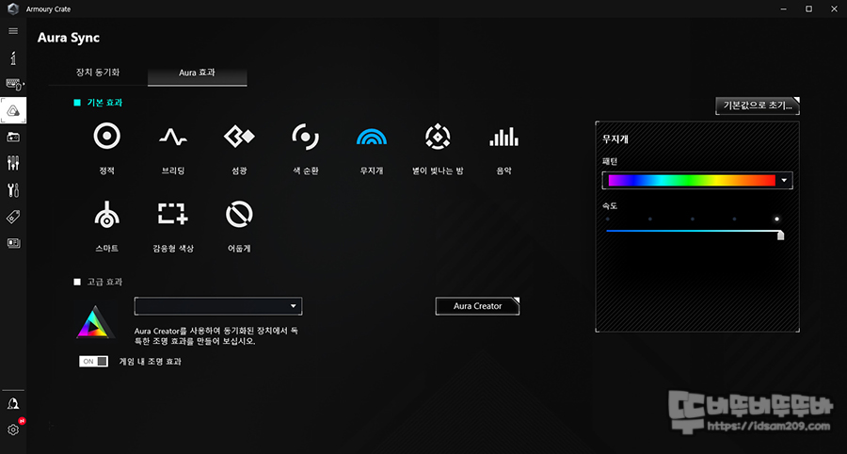
Task: Click the Aura Creator button
Action: pyautogui.click(x=477, y=306)
